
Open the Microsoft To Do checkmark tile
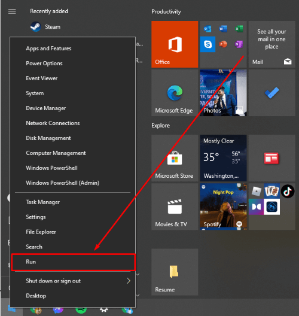(272, 93)
